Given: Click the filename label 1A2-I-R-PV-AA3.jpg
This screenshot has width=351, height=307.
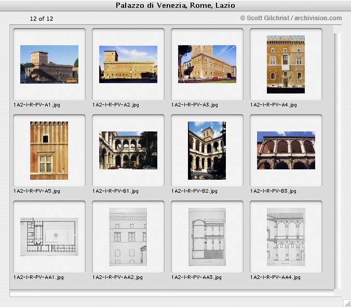Looking at the screenshot, I should pos(196,277).
